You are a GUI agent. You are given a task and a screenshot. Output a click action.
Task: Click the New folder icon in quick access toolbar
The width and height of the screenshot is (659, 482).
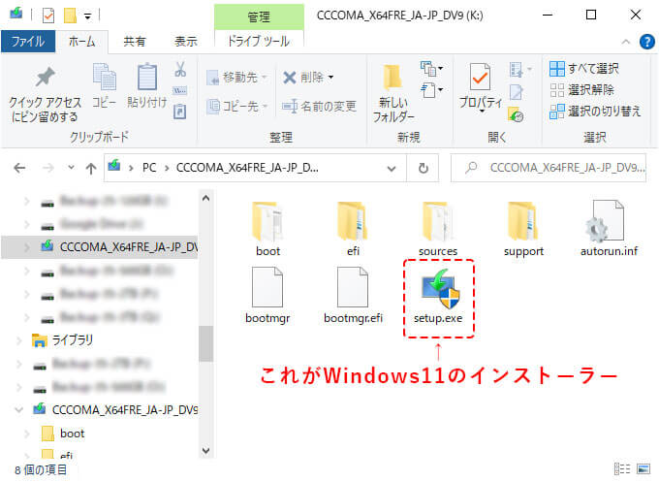click(x=70, y=16)
